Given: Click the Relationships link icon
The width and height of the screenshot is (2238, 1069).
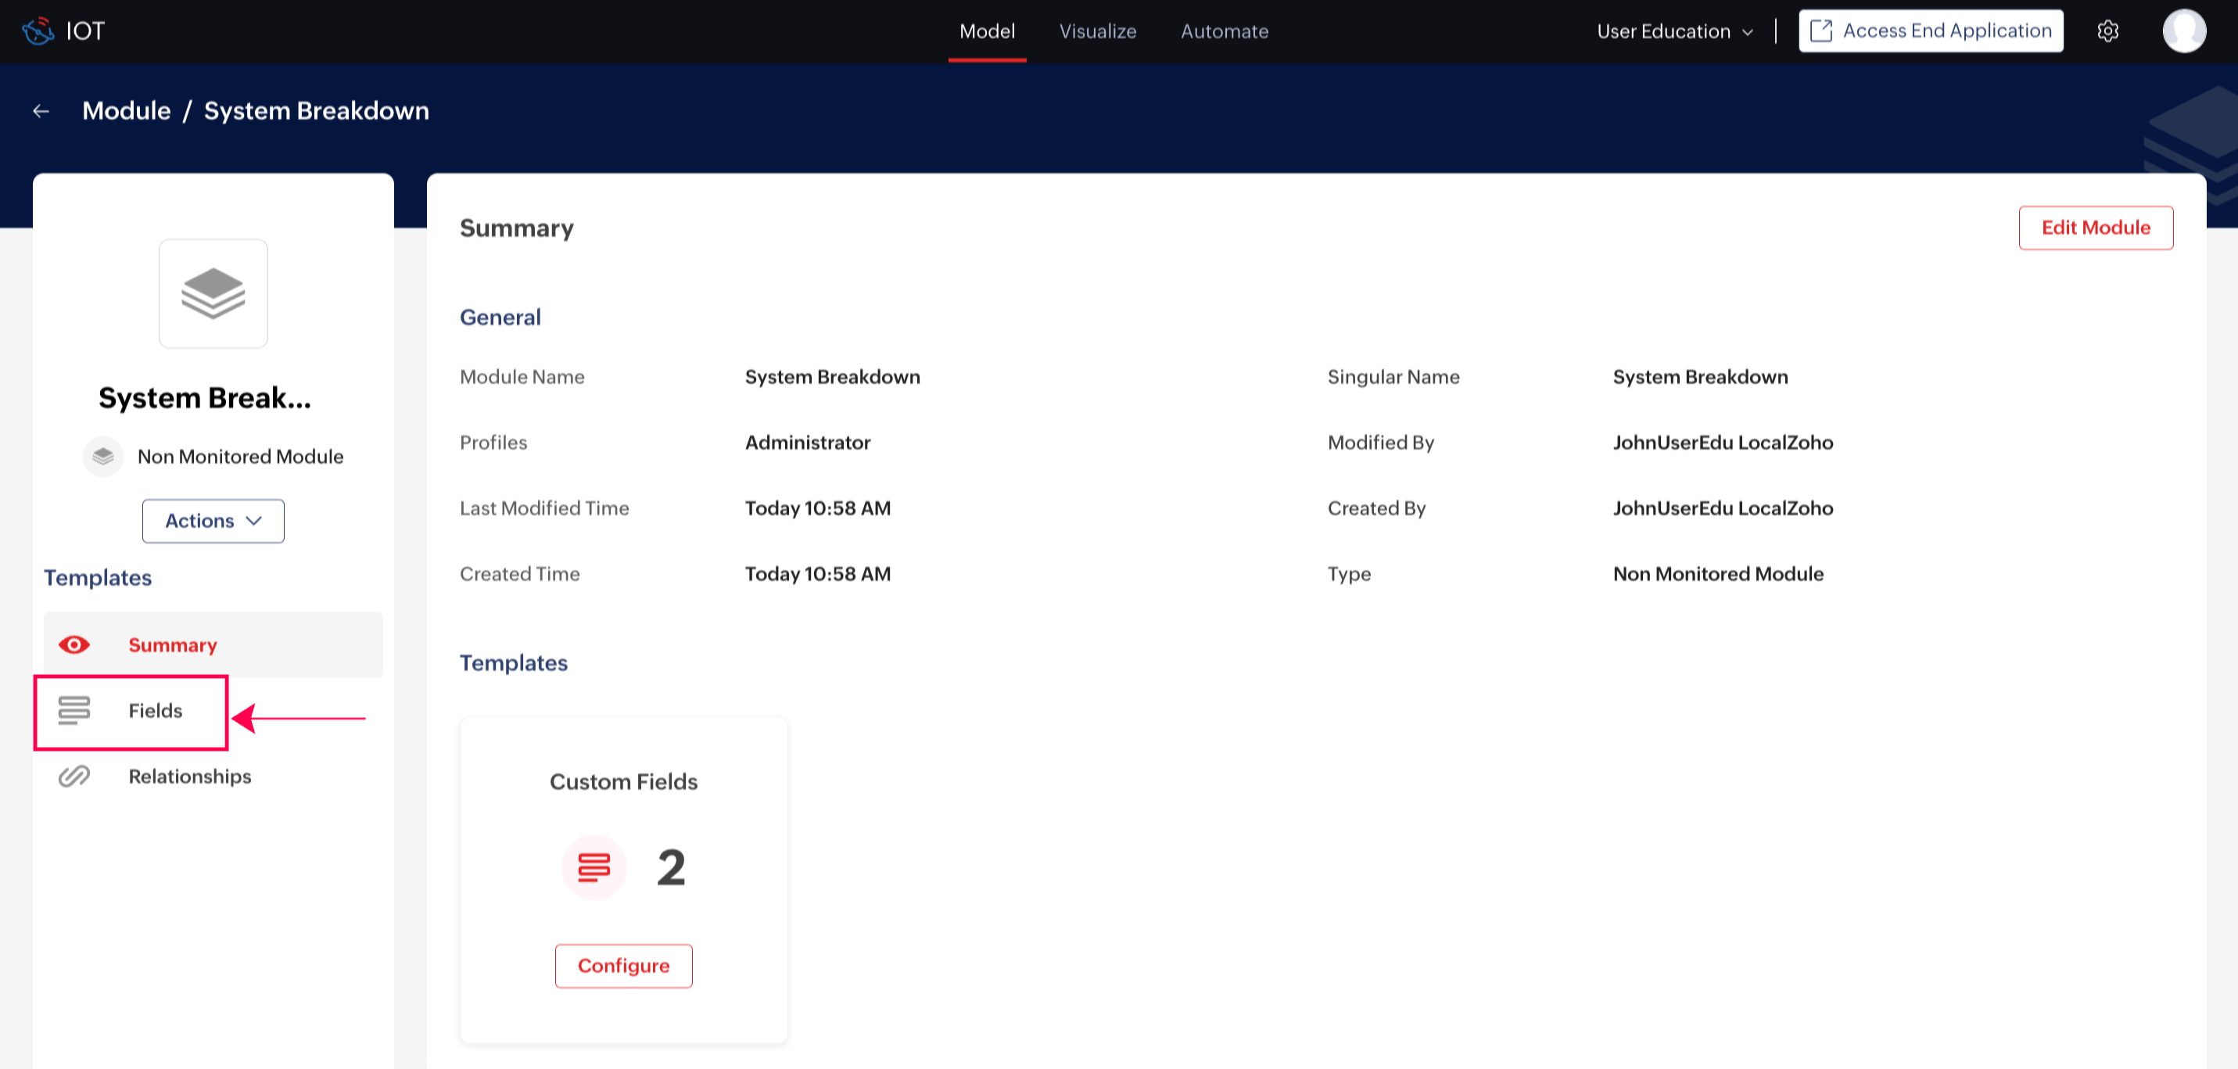Looking at the screenshot, I should coord(74,776).
